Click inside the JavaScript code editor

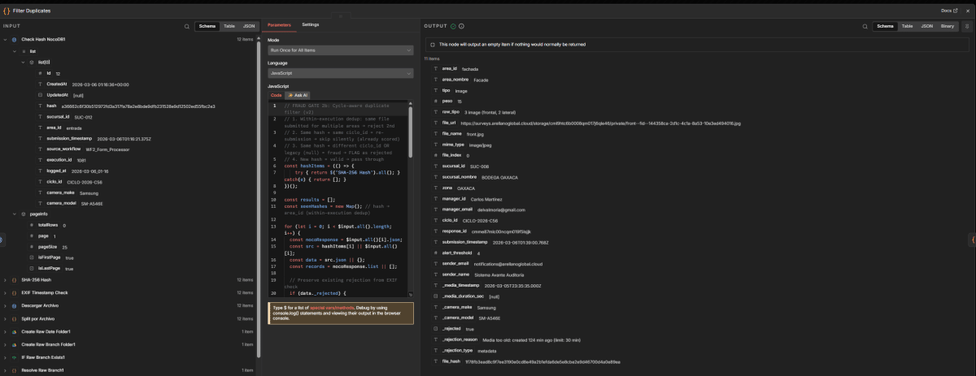point(342,199)
